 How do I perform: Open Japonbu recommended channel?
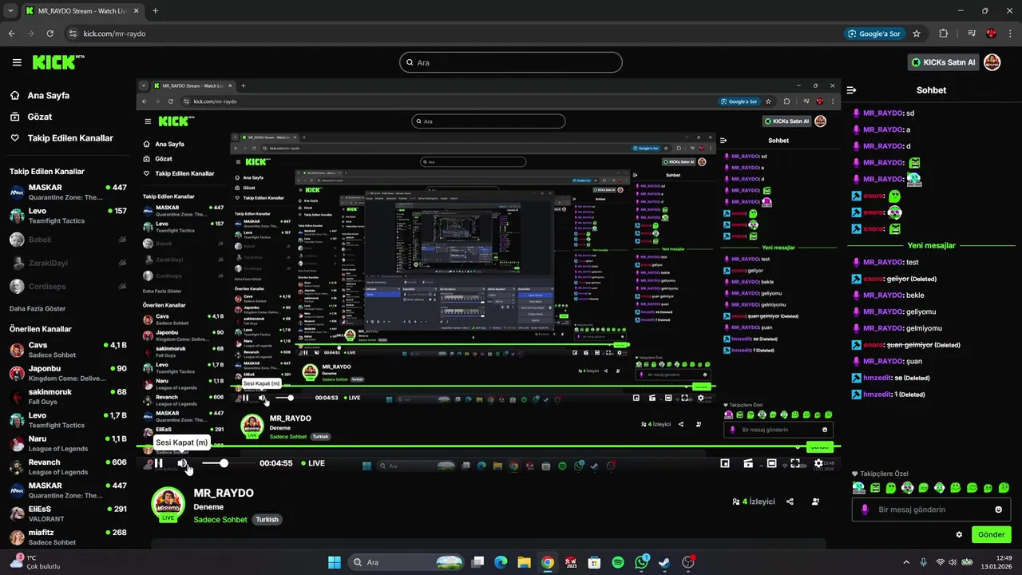68,373
